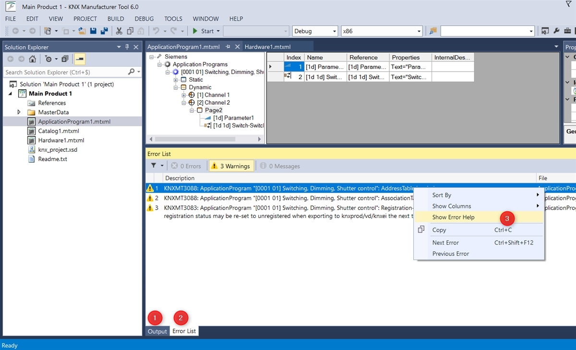This screenshot has width=576, height=350.
Task: Click the toolbox icon in the toolbar
Action: tap(567, 31)
